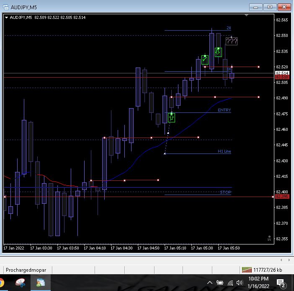Open the Snipping Tool icon in the taskbar
This screenshot has height=291, width=294.
pos(20,283)
